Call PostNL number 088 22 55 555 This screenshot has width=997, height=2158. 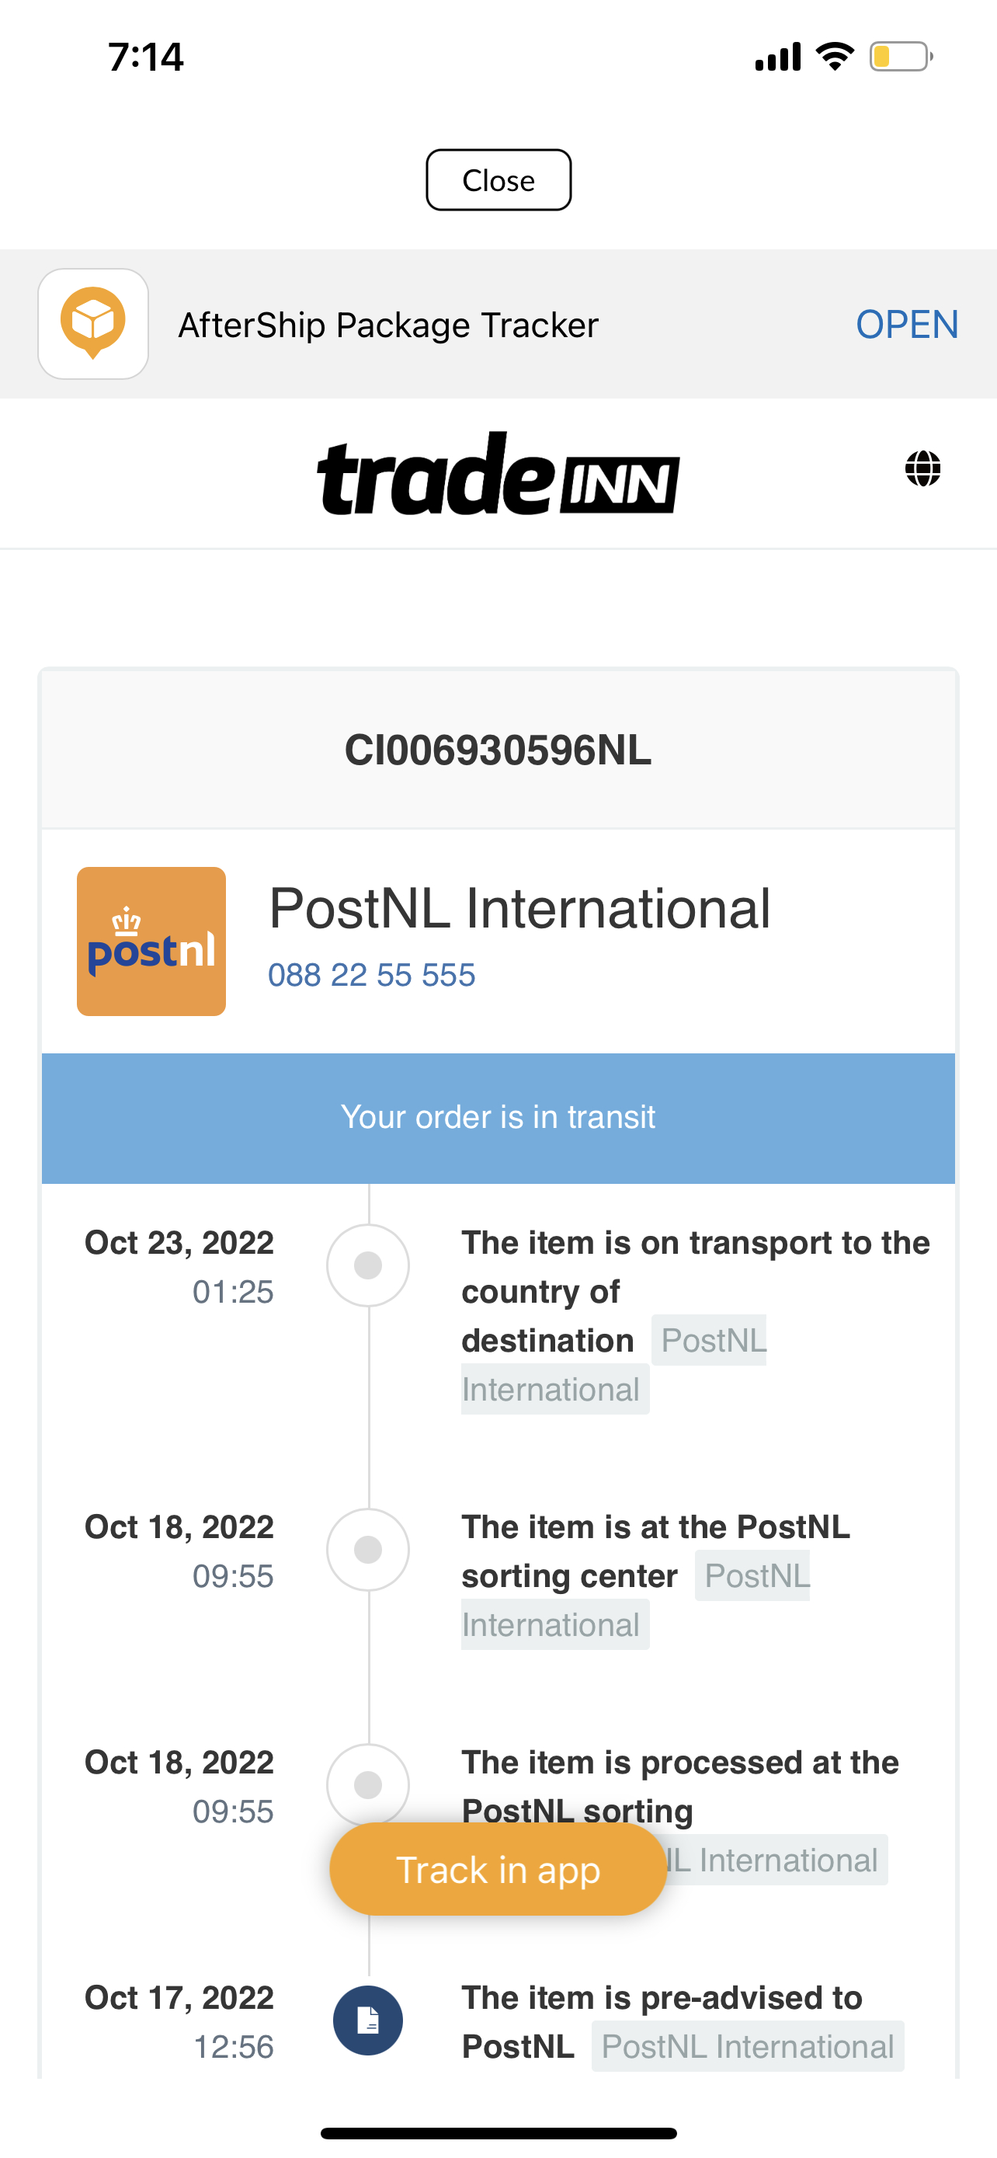point(372,975)
